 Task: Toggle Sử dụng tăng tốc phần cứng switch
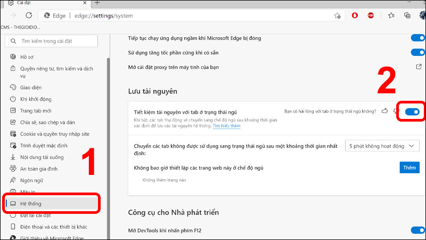point(418,52)
